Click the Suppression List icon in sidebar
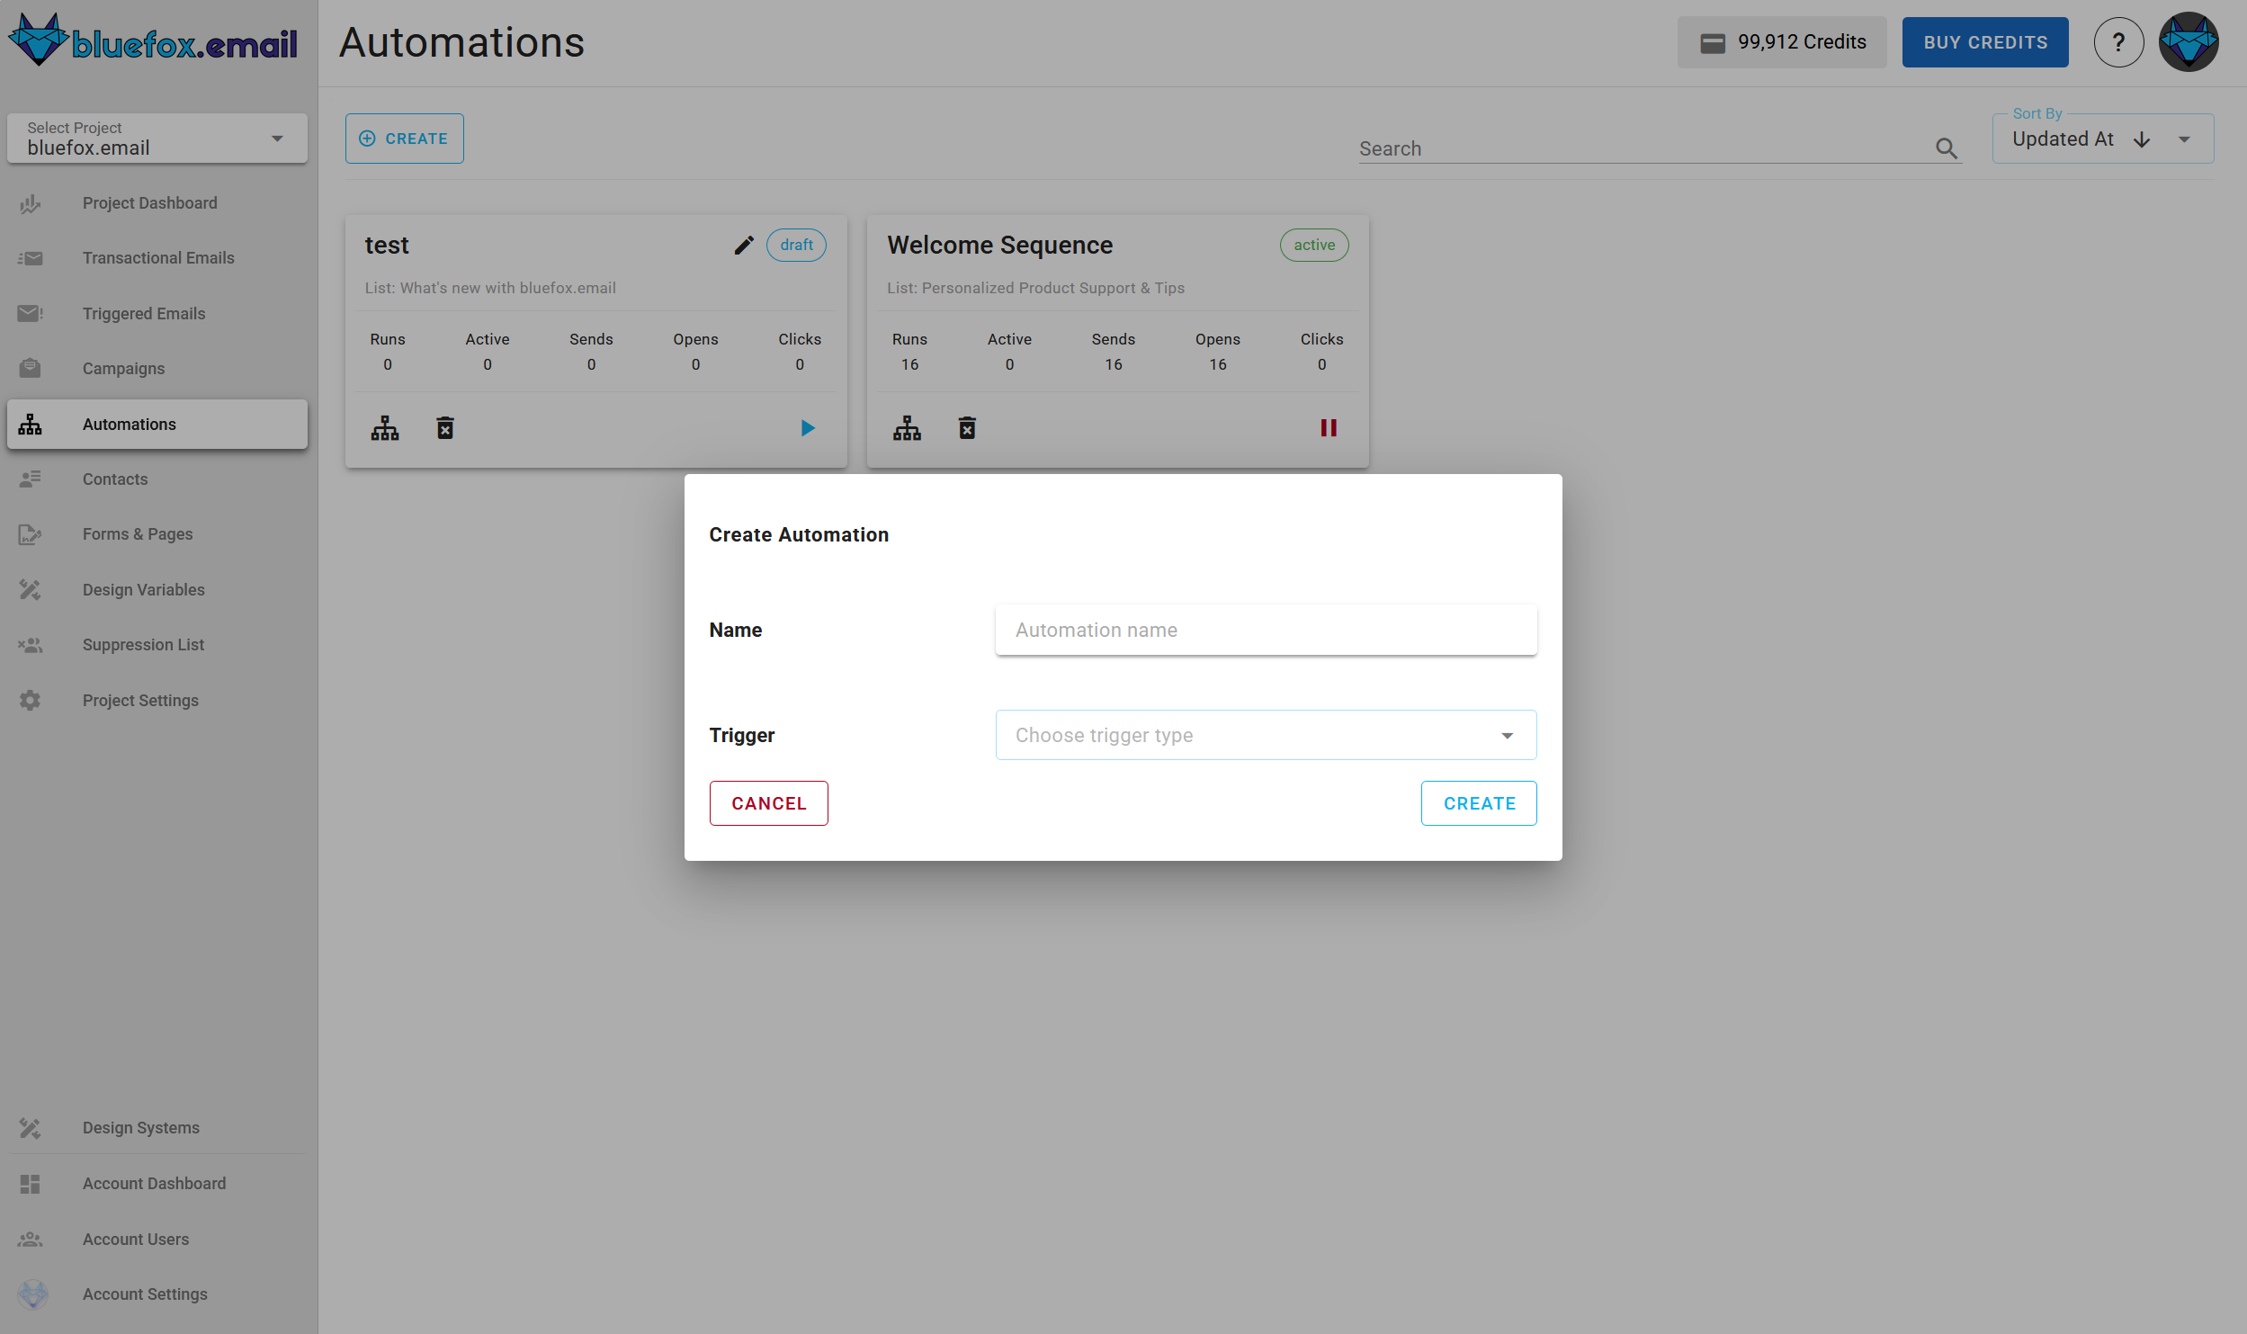Screen dimensions: 2247x1334 tap(30, 644)
